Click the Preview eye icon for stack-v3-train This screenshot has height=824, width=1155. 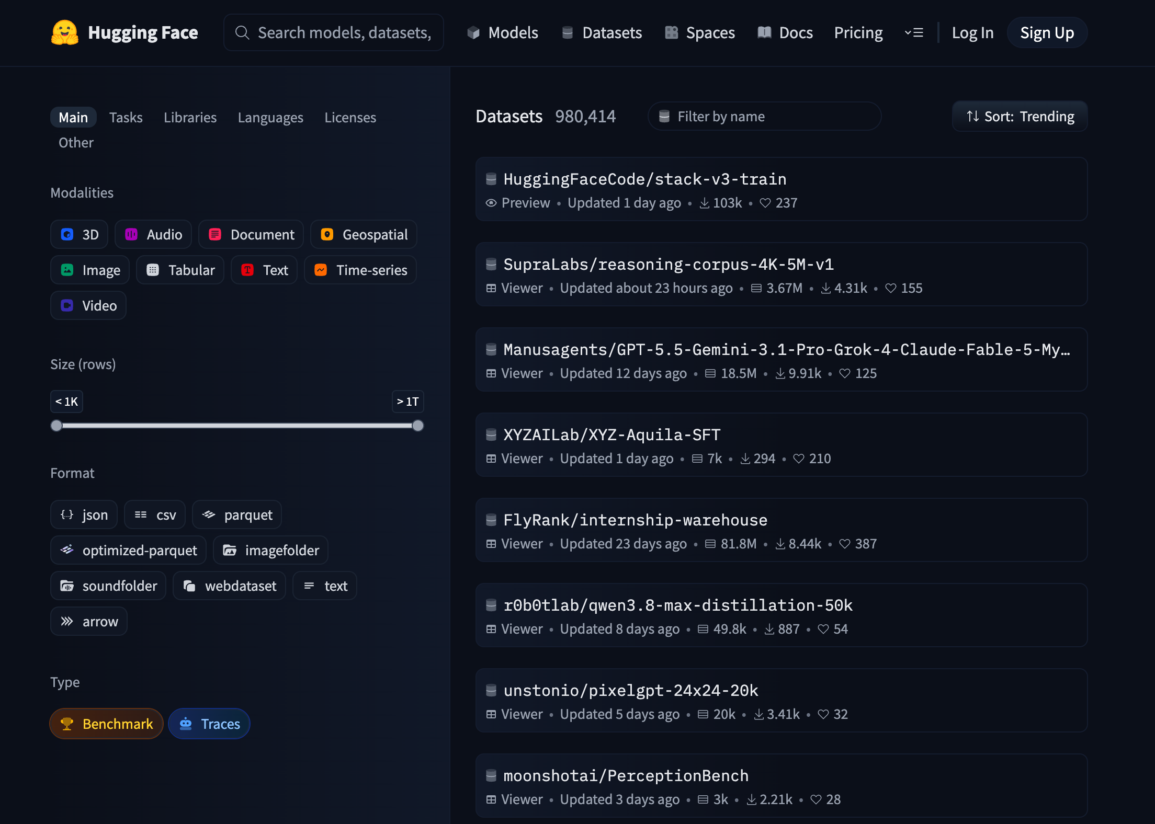pos(491,203)
